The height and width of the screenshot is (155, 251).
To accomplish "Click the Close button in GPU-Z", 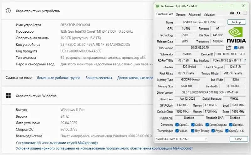I will click(x=238, y=139).
